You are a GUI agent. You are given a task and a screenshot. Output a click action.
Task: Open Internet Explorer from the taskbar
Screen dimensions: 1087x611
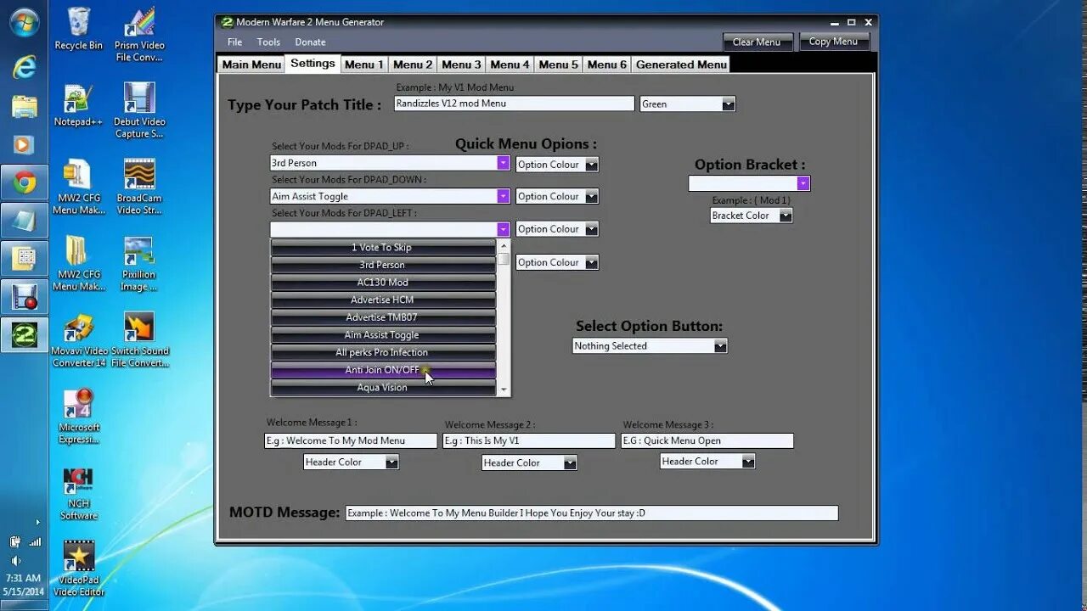click(x=24, y=67)
